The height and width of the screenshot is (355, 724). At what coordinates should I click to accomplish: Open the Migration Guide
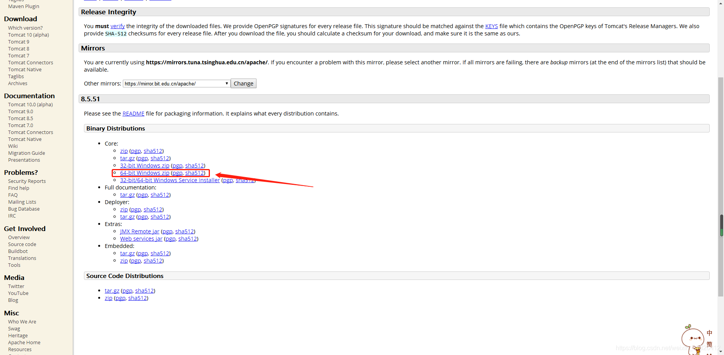[27, 153]
